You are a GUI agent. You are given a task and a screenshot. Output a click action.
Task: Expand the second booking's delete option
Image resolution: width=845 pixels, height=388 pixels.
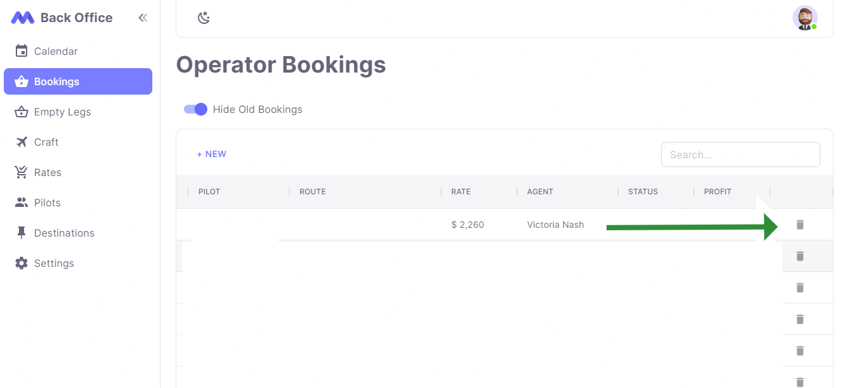pos(799,256)
